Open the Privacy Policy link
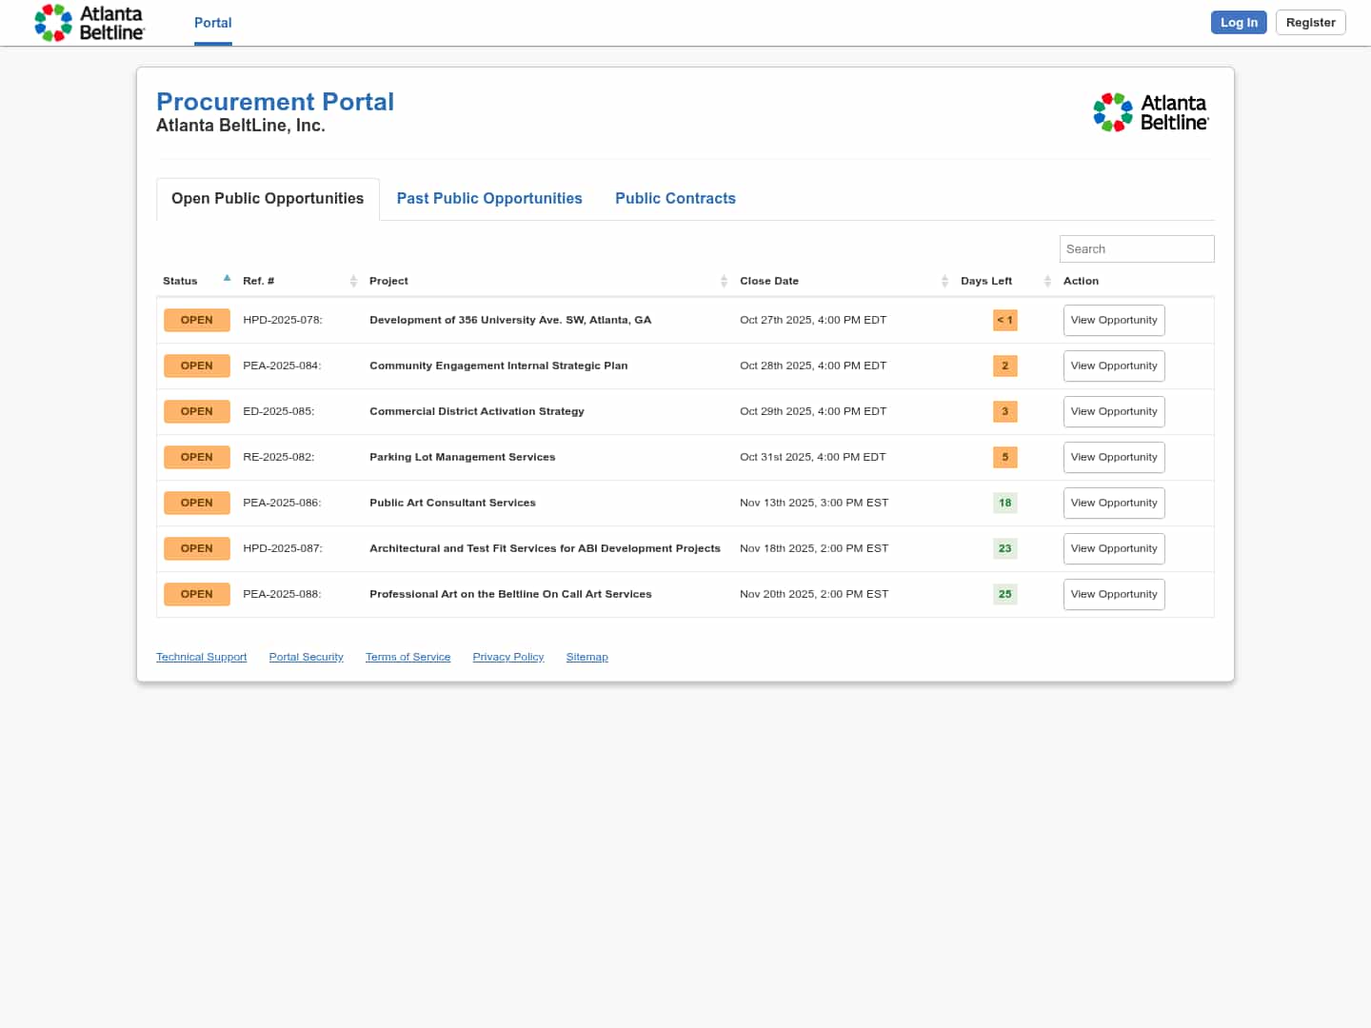Image resolution: width=1371 pixels, height=1028 pixels. [x=507, y=657]
